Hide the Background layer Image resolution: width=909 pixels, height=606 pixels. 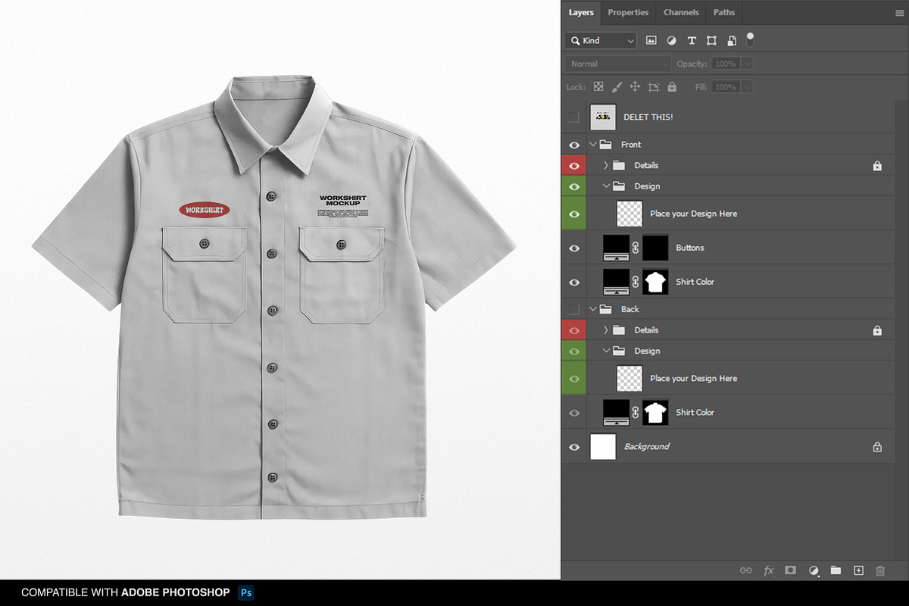[574, 447]
